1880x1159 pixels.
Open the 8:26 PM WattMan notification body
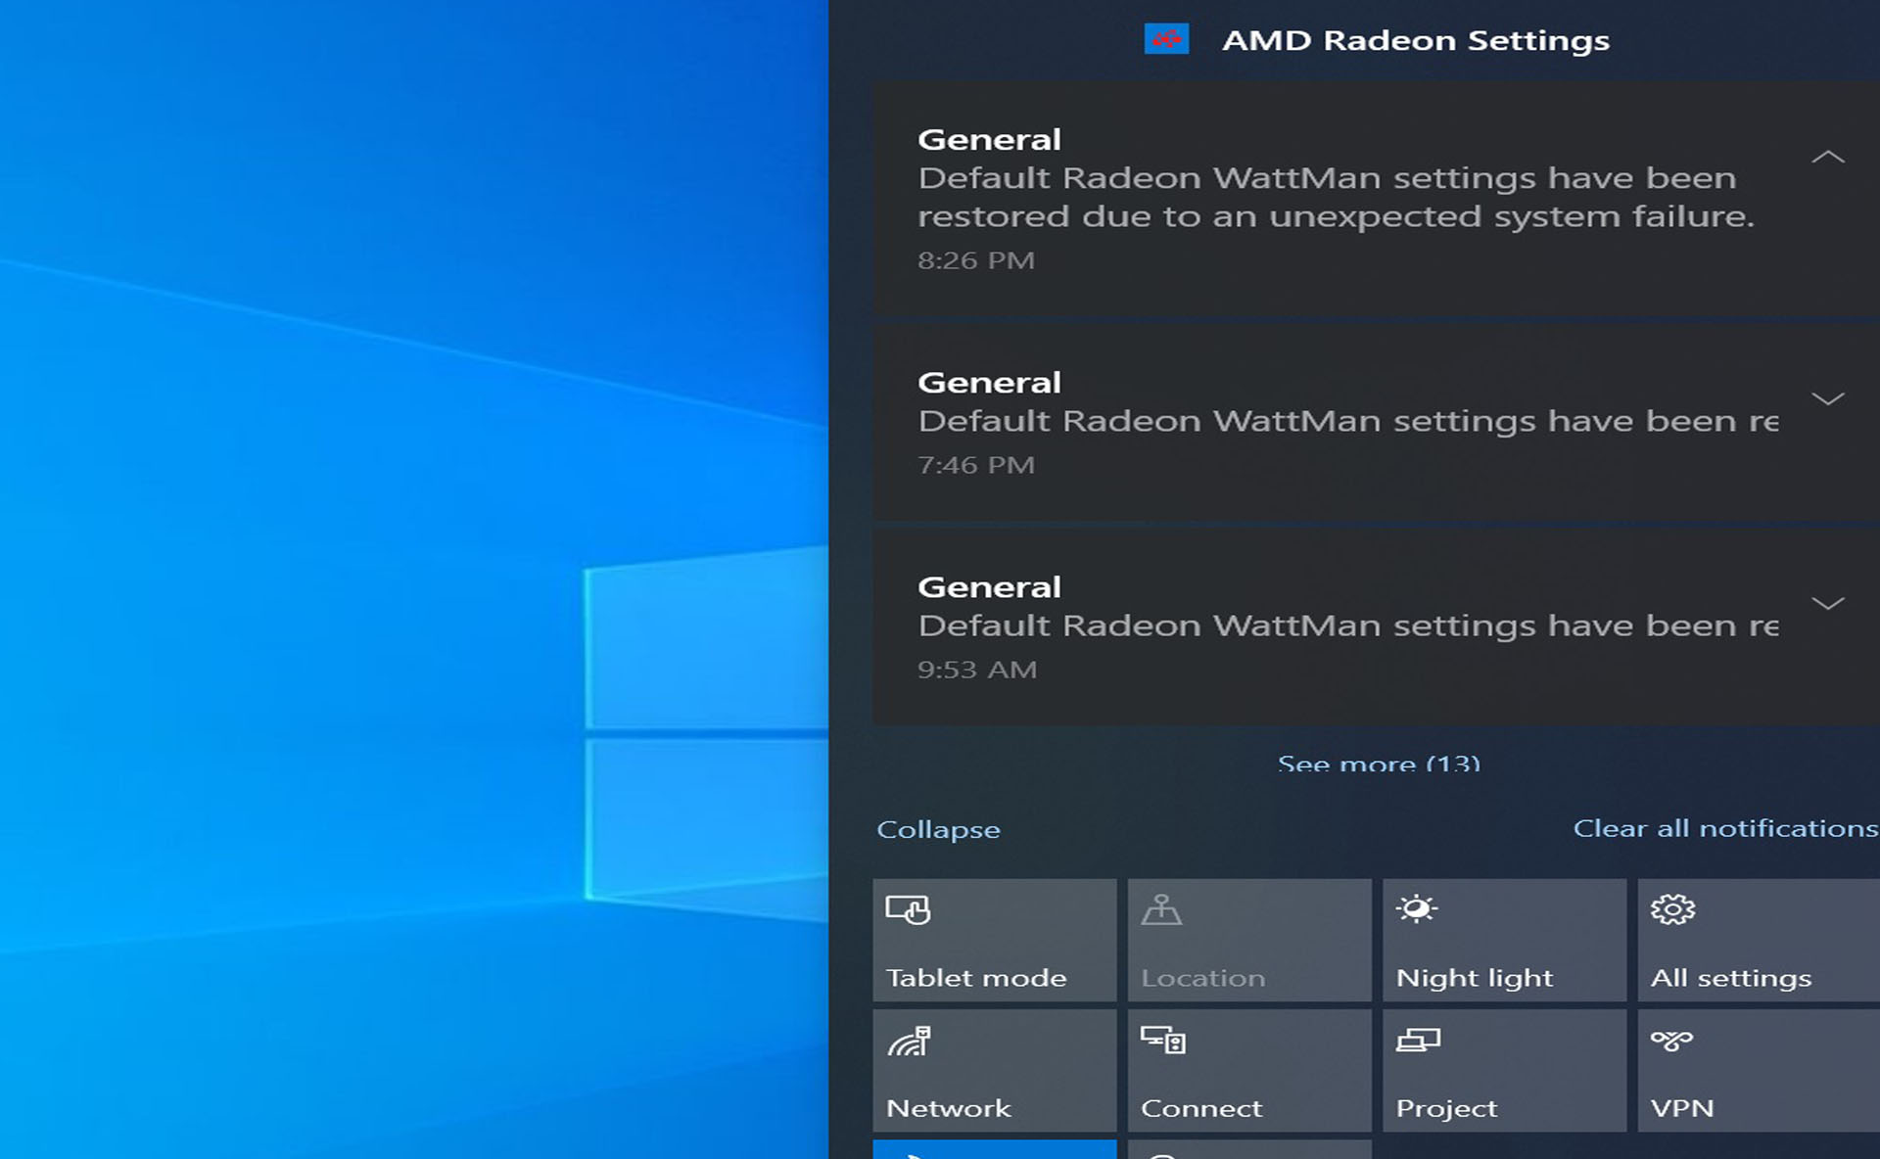pyautogui.click(x=1336, y=198)
